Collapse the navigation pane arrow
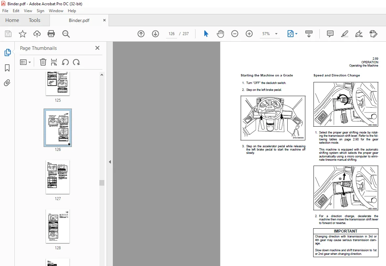386x266 pixels. (110, 162)
